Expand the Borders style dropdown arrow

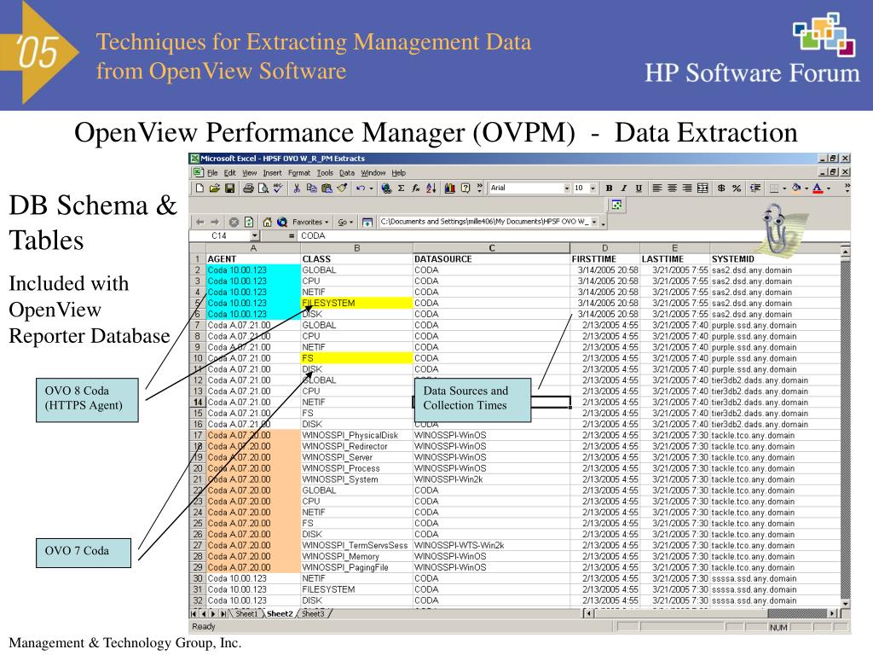784,188
